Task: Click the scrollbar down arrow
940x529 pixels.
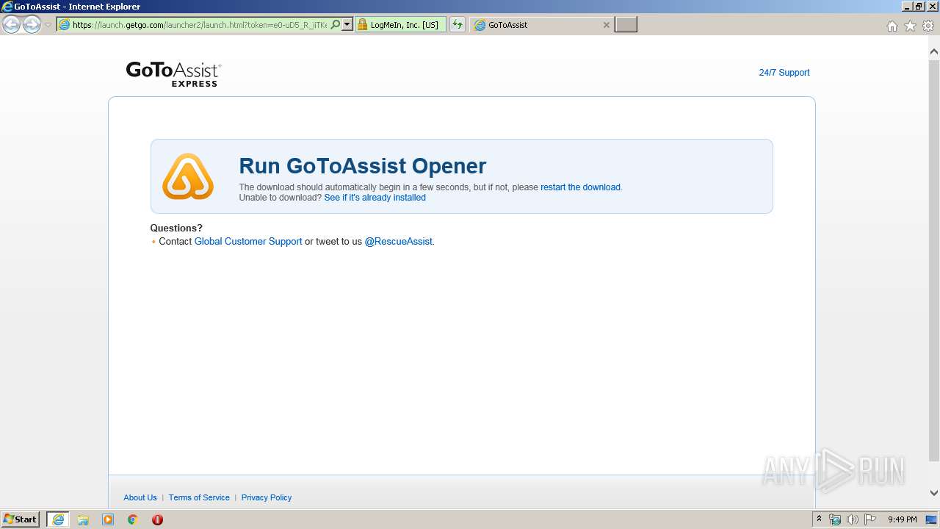Action: pos(934,493)
